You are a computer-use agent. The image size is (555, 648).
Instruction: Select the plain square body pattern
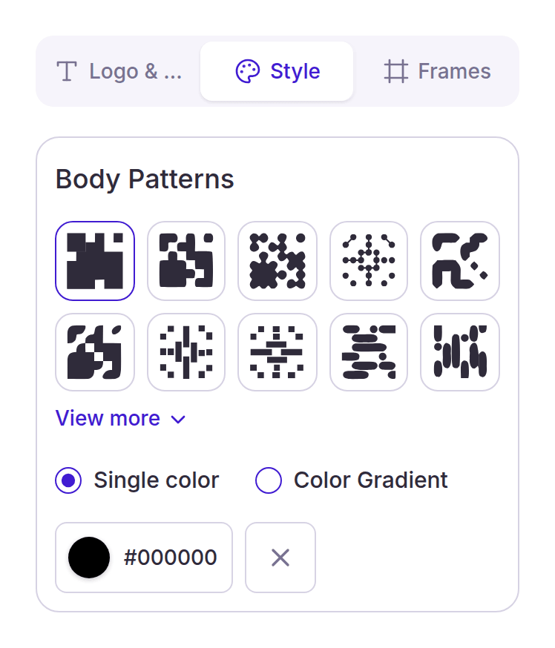pyautogui.click(x=95, y=261)
